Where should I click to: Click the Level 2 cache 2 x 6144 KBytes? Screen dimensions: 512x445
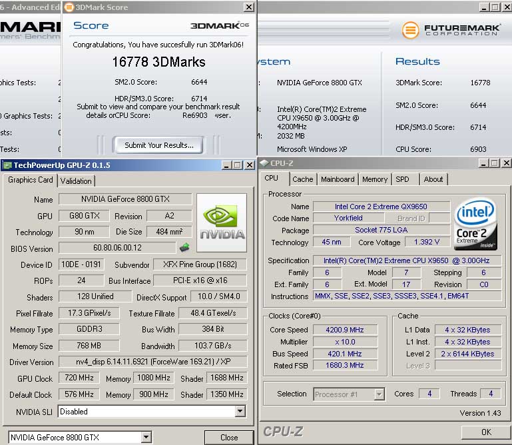click(x=467, y=354)
